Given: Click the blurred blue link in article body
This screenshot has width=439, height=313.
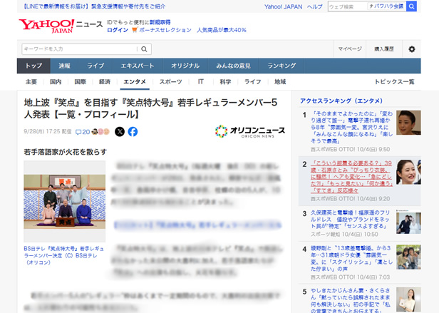Looking at the screenshot, I should coord(197,225).
